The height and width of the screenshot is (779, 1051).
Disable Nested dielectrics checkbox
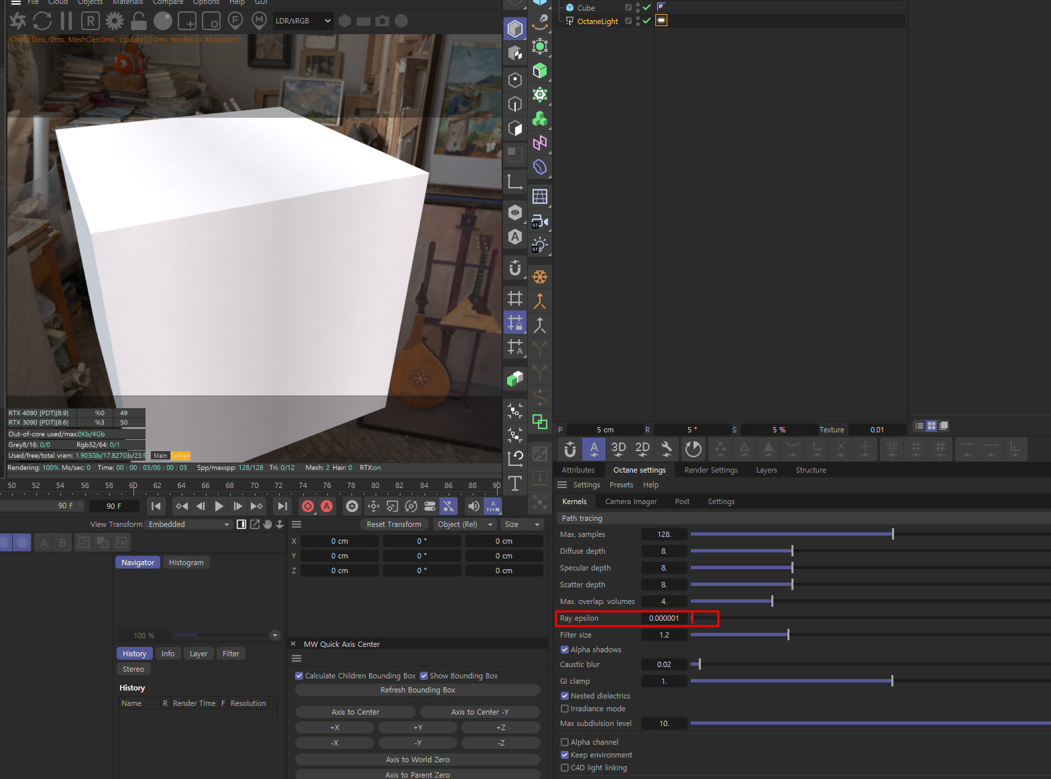tap(565, 696)
